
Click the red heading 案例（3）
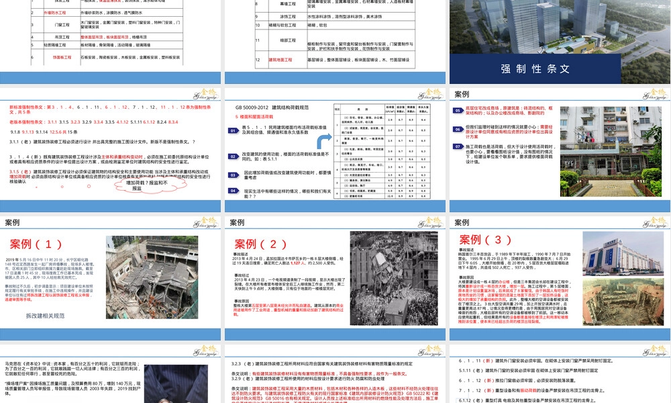point(485,240)
